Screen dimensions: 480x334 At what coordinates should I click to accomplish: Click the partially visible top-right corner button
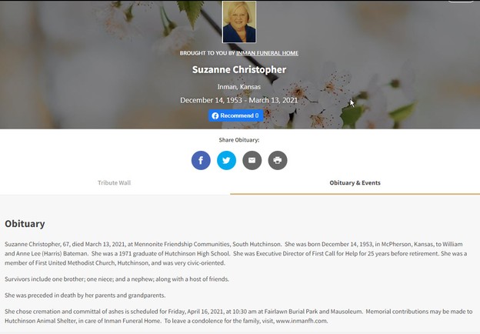[x=461, y=2]
